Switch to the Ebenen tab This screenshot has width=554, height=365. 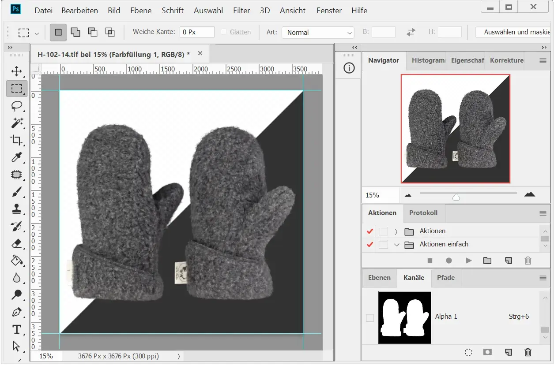point(379,278)
